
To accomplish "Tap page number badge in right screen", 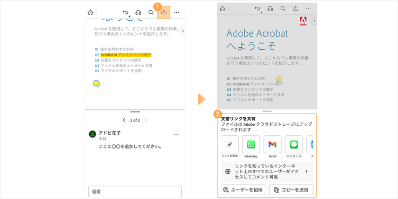I will [314, 21].
